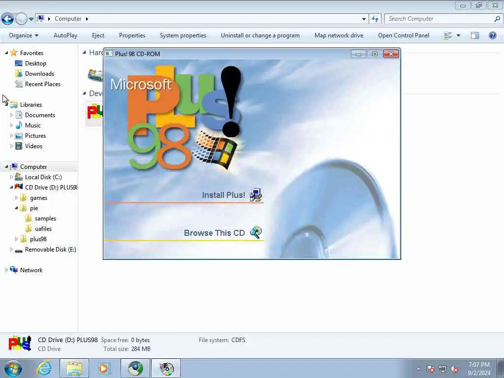Launch Internet Explorer from the taskbar
Viewport: 504px width, 378px height.
pos(44,368)
